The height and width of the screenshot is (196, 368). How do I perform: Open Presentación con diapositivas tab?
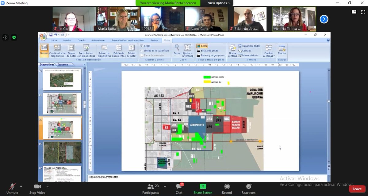(128, 40)
